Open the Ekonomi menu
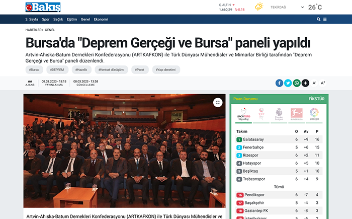This screenshot has width=352, height=219. click(101, 19)
